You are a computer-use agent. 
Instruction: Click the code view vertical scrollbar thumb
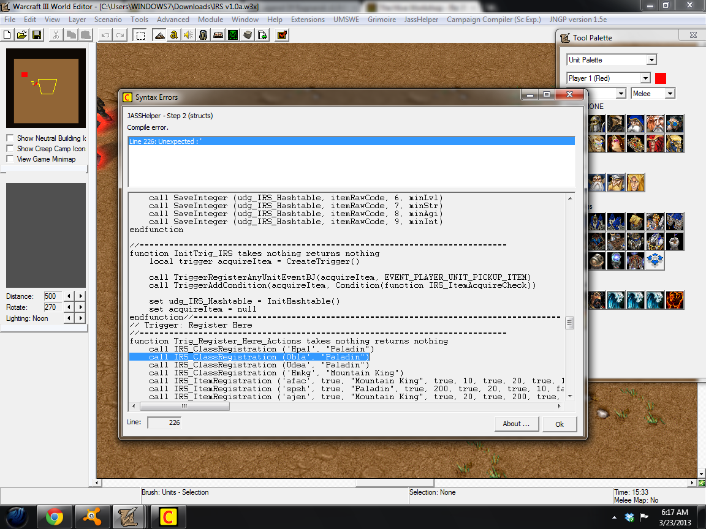pyautogui.click(x=569, y=323)
